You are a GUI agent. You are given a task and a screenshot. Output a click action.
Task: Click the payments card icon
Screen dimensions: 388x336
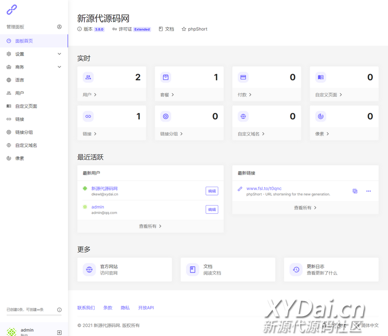click(x=243, y=77)
